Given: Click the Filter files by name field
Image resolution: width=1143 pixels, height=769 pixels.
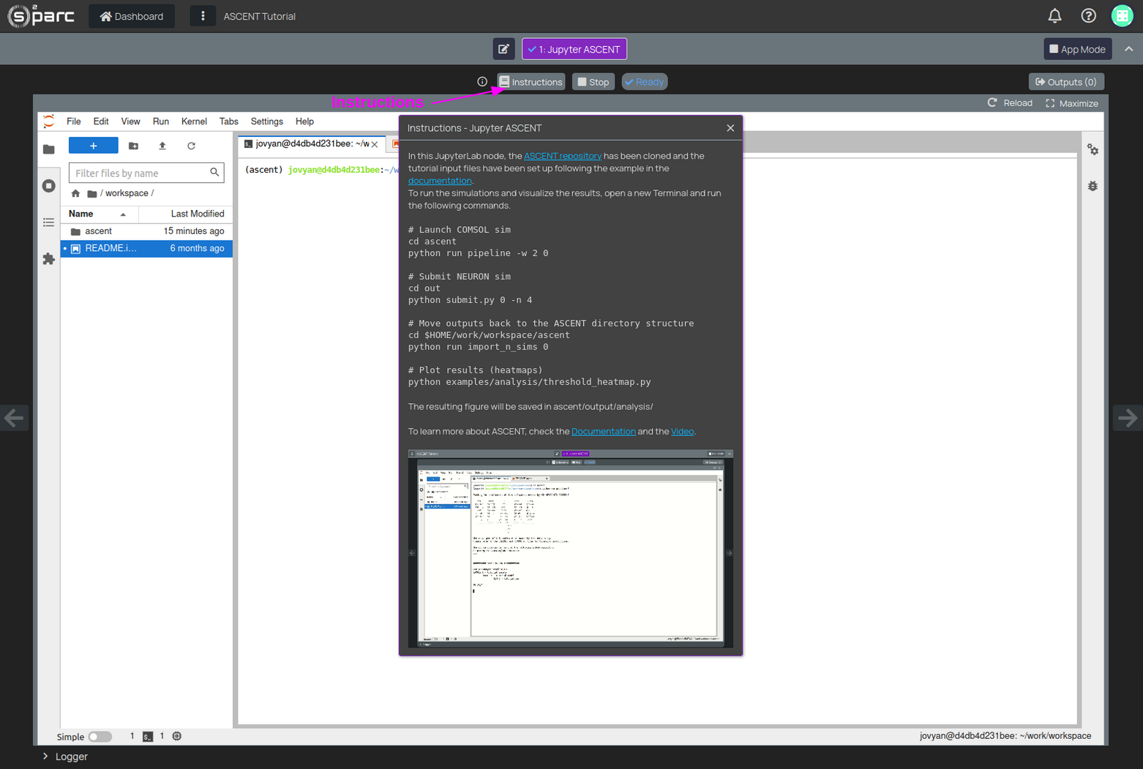Looking at the screenshot, I should click(x=146, y=173).
